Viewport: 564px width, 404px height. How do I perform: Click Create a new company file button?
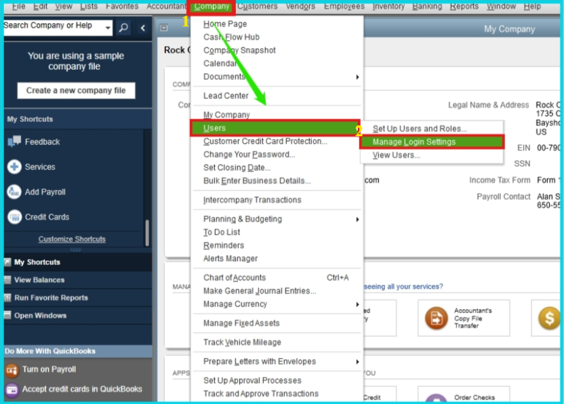coord(76,90)
